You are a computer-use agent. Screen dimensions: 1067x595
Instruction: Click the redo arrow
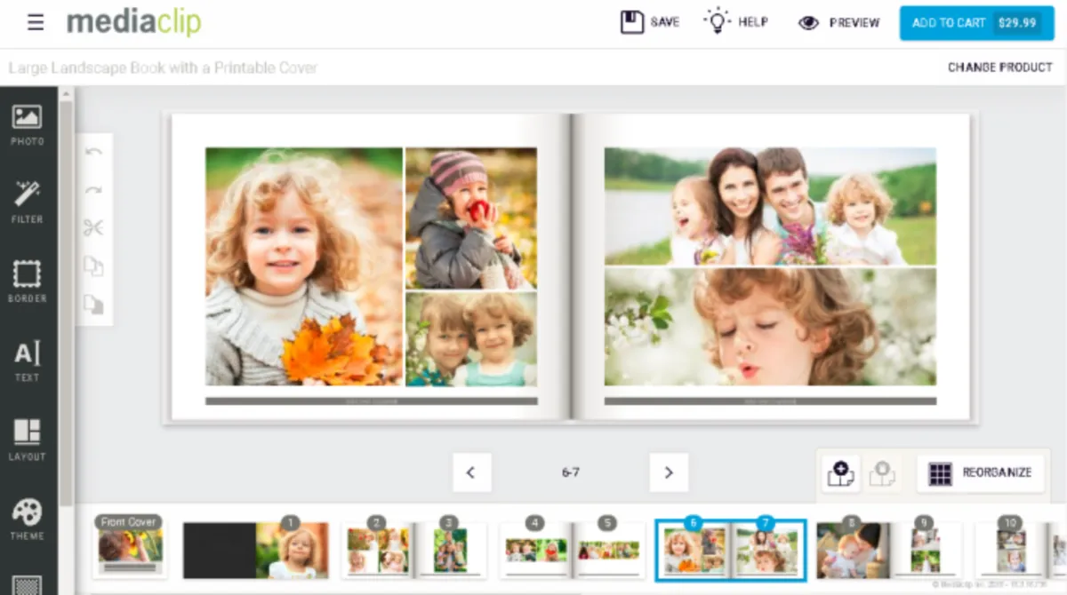pos(93,189)
